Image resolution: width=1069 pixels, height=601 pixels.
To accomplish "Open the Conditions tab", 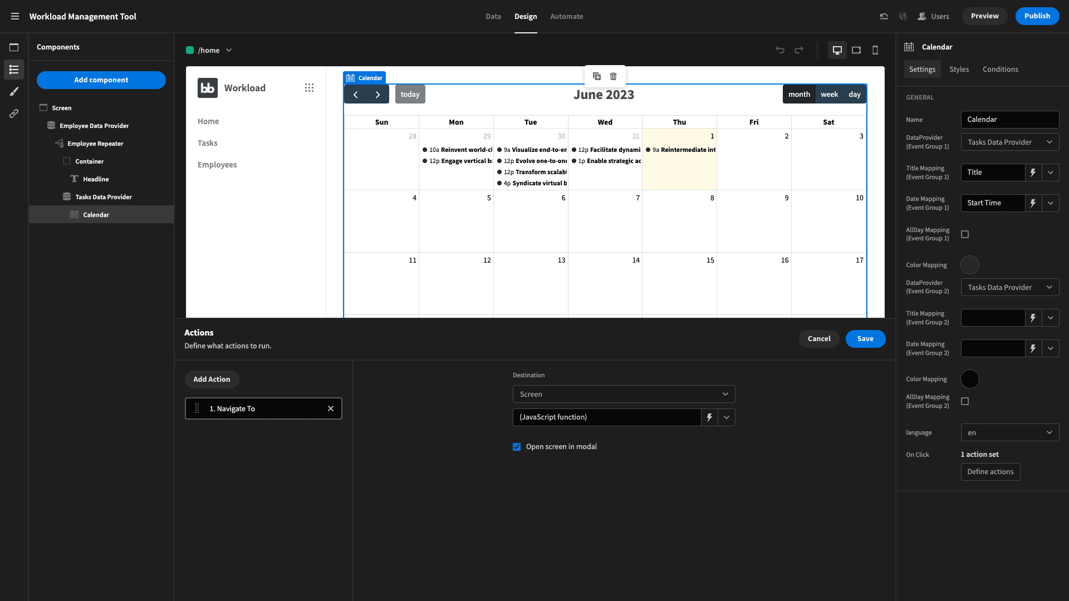I will (1000, 70).
